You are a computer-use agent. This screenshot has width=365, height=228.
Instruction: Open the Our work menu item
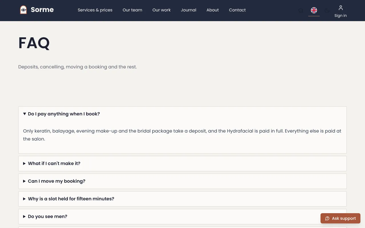tap(161, 10)
